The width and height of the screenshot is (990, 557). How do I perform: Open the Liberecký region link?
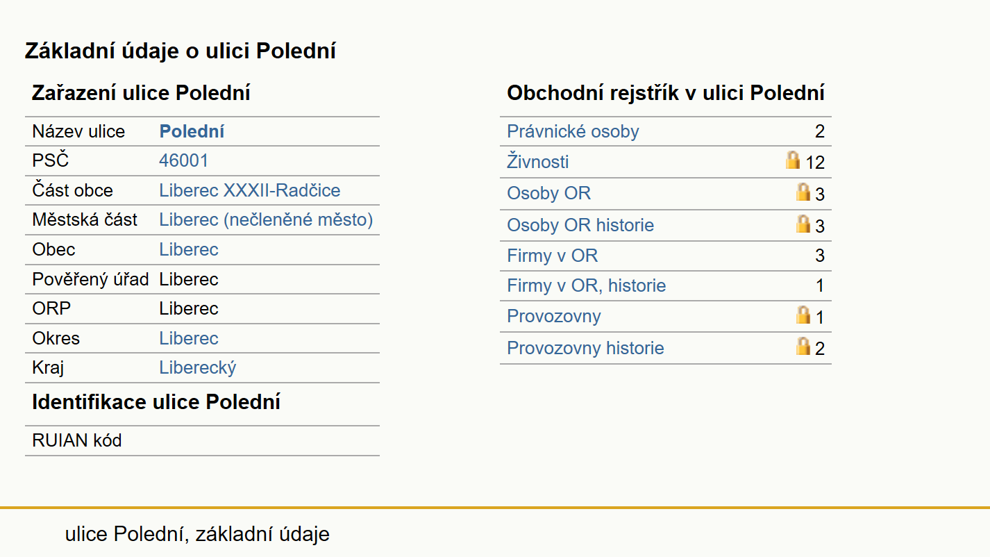(198, 367)
